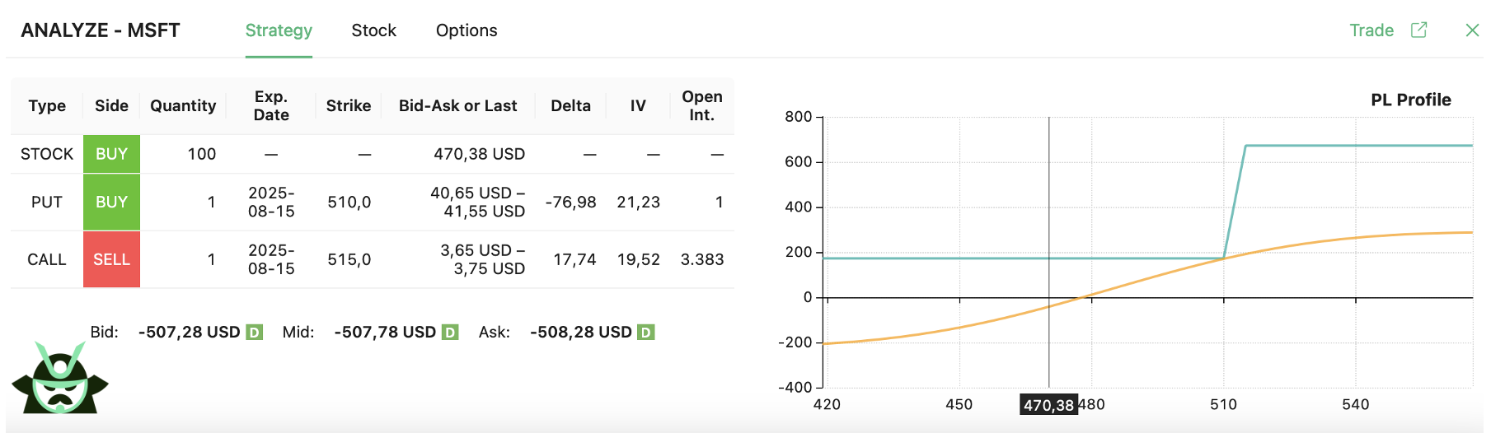Screen dimensions: 1505x433
Task: Click the Trade link
Action: click(1371, 30)
